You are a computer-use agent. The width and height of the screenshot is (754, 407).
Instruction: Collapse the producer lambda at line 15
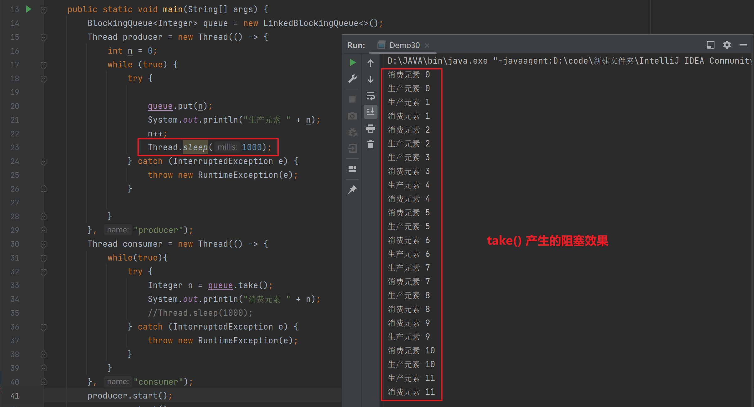click(44, 38)
